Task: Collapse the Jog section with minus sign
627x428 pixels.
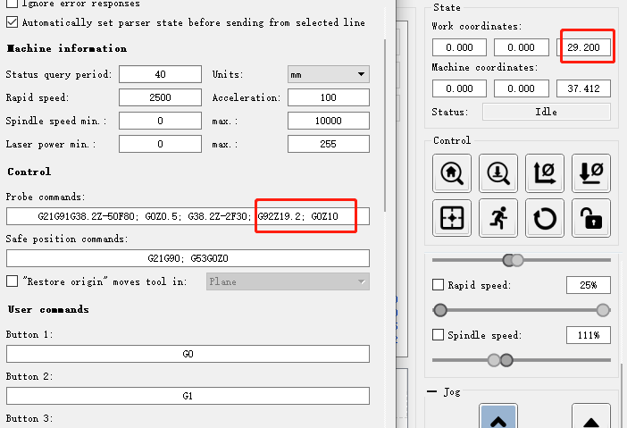Action: [431, 391]
